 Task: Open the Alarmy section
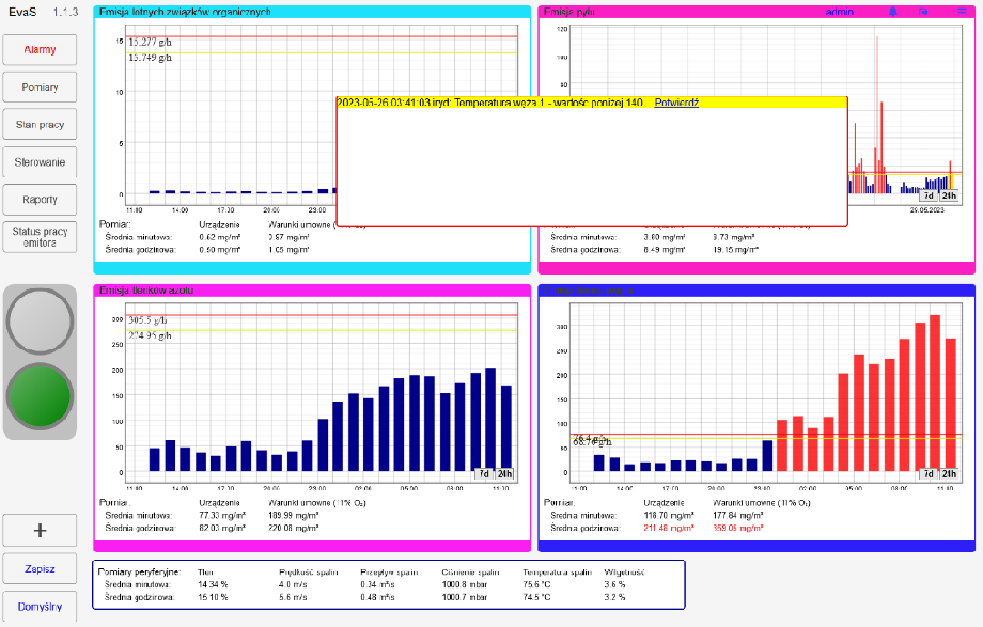(x=40, y=49)
